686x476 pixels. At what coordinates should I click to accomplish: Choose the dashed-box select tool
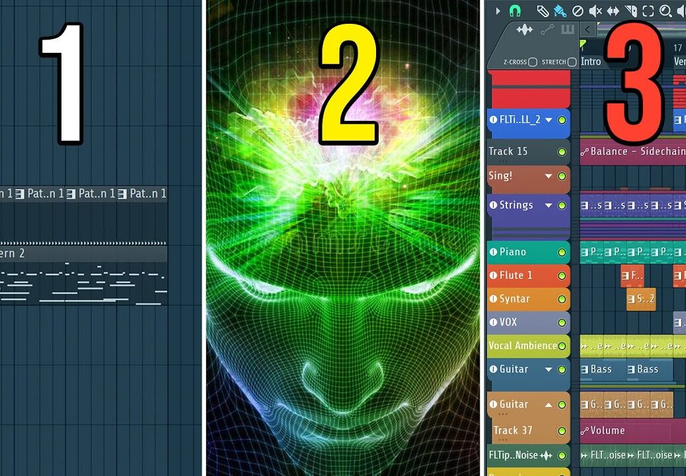[648, 11]
